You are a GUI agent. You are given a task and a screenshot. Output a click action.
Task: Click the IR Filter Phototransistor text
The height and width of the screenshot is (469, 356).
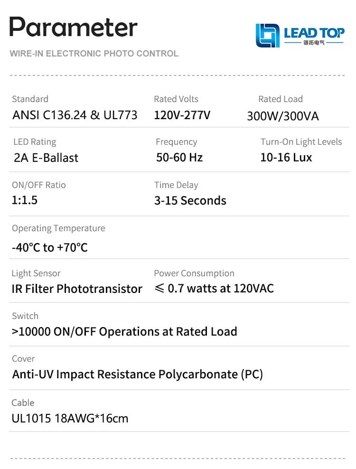click(x=77, y=289)
